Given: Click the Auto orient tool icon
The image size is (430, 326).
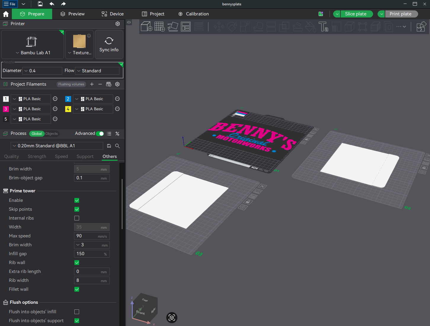Looking at the screenshot, I should 173,26.
